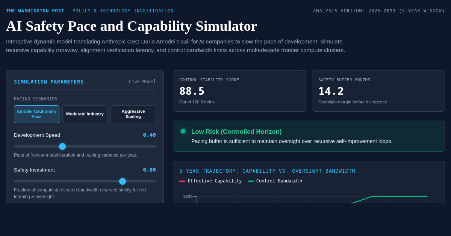Click the Simulation Parameters heading

point(49,82)
